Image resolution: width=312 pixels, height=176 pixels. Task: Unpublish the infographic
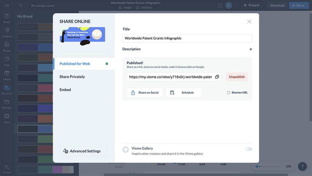tap(237, 77)
